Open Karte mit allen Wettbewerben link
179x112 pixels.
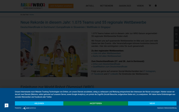pyautogui.click(x=107, y=56)
